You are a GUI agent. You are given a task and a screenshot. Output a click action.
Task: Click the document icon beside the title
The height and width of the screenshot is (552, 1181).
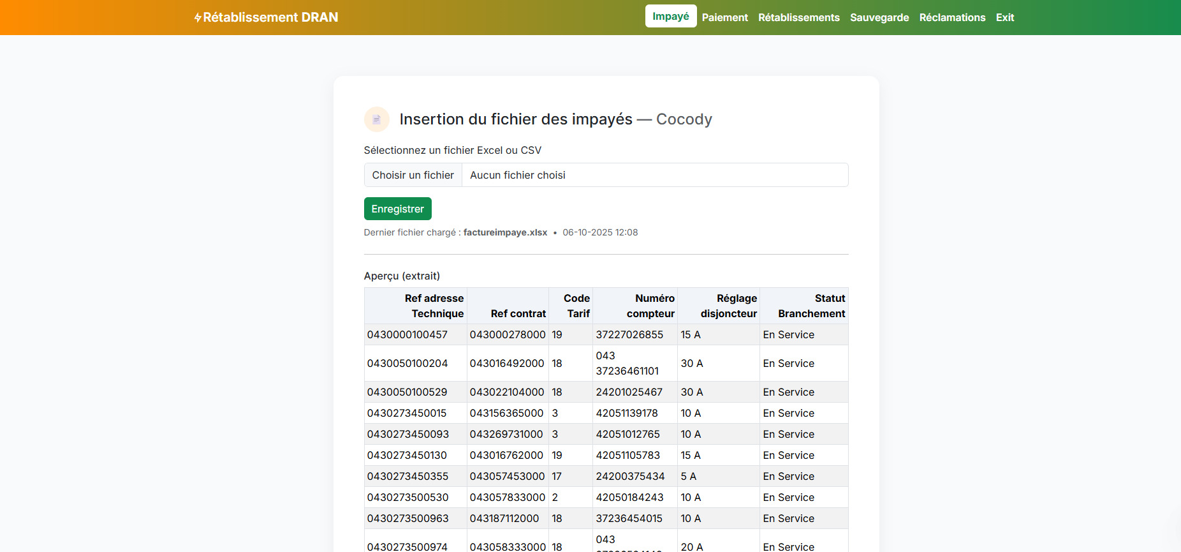(x=376, y=119)
